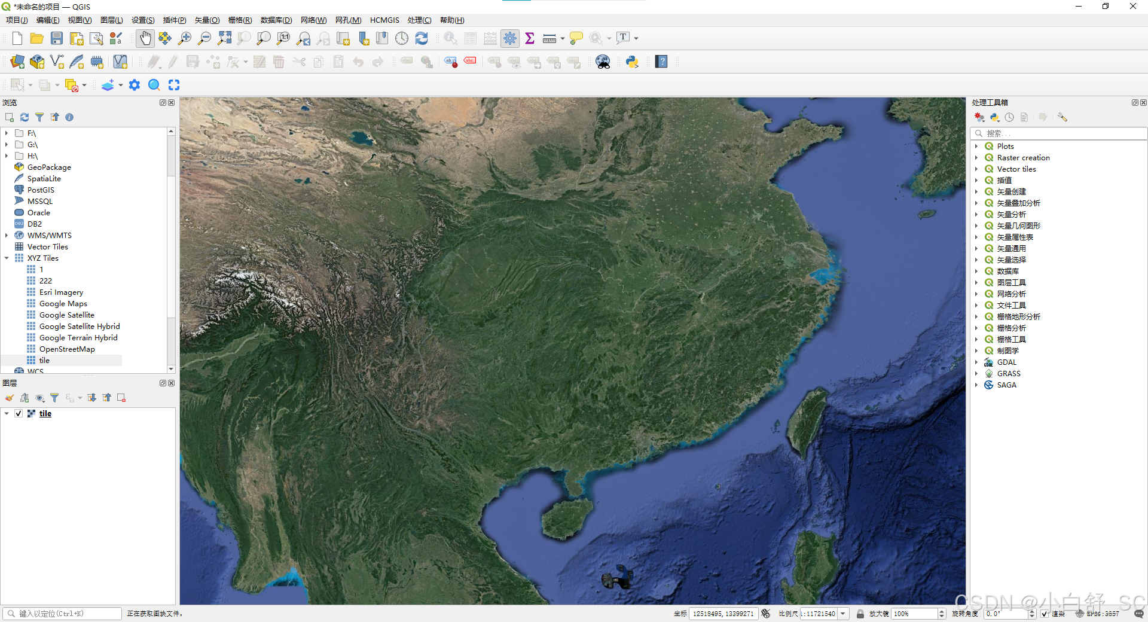
Task: Open the text annotation dropdown arrow
Action: coord(636,38)
